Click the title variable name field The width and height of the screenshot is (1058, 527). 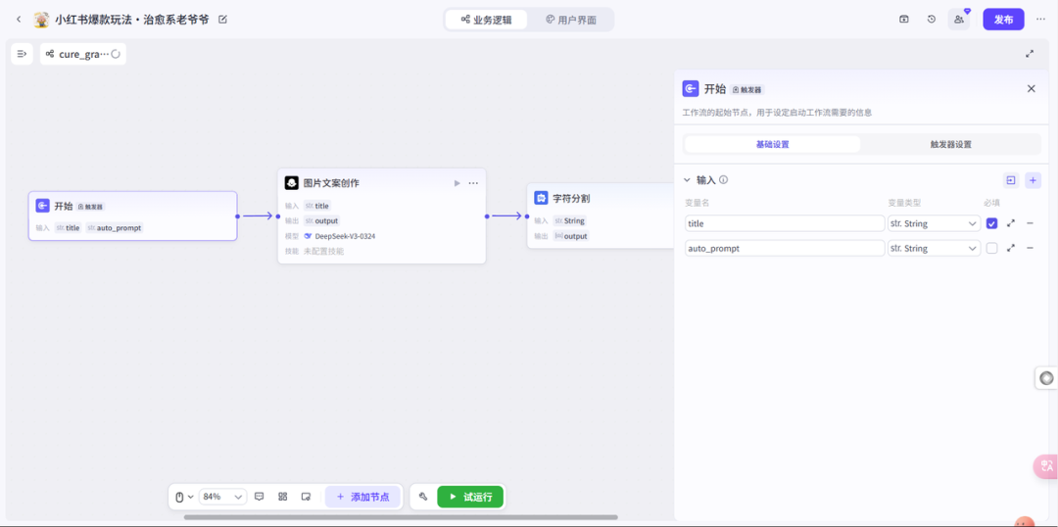tap(785, 223)
